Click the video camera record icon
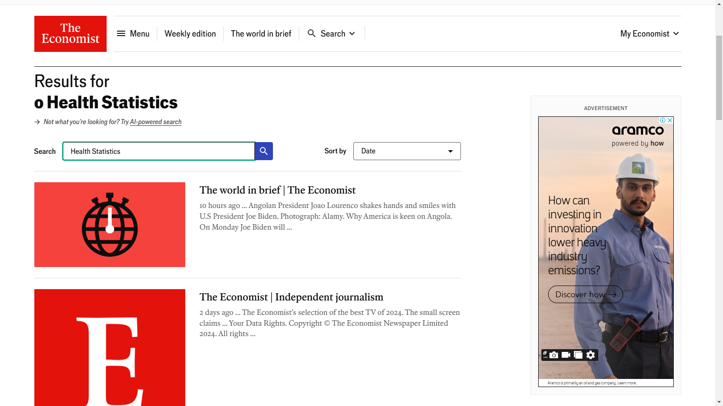 (566, 355)
